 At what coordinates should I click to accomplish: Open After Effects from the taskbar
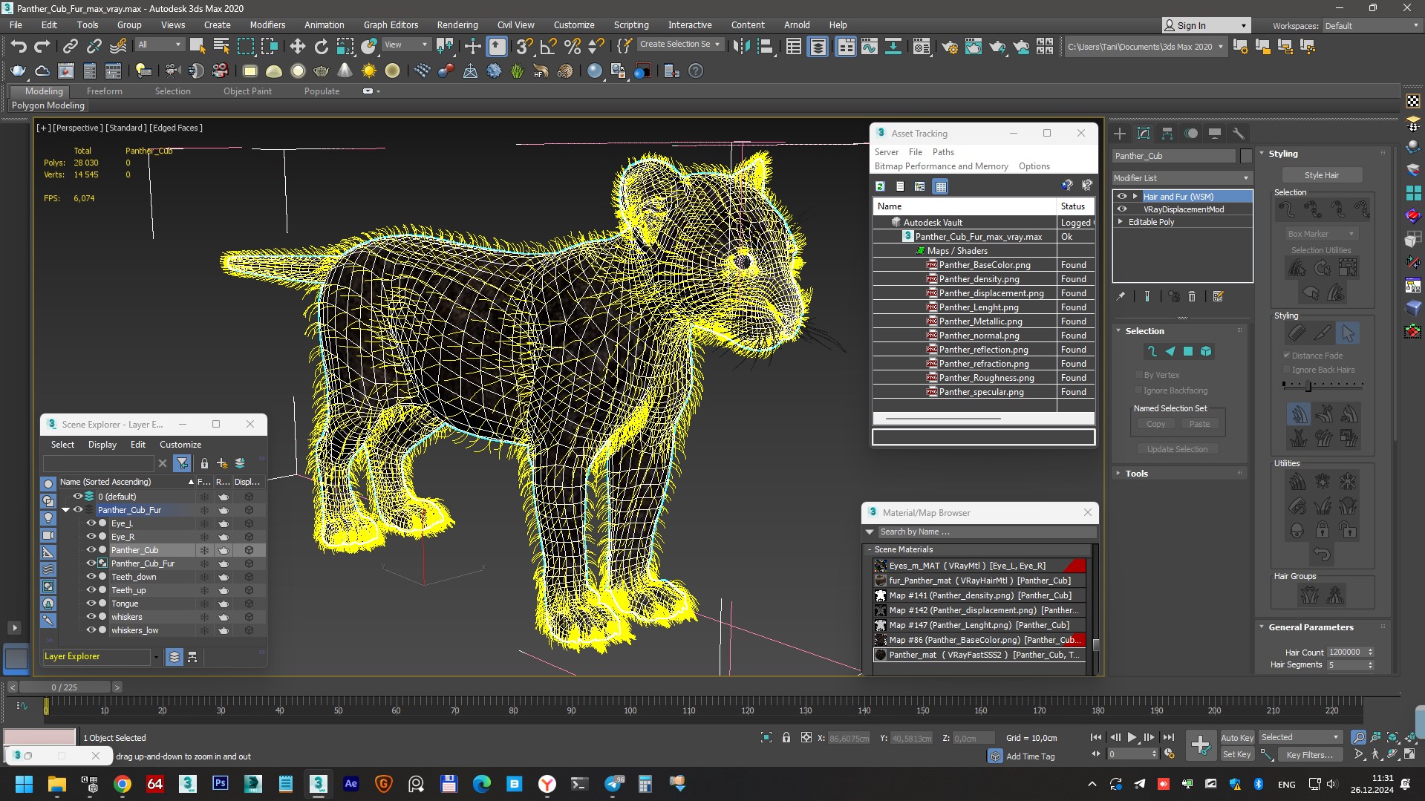(351, 784)
